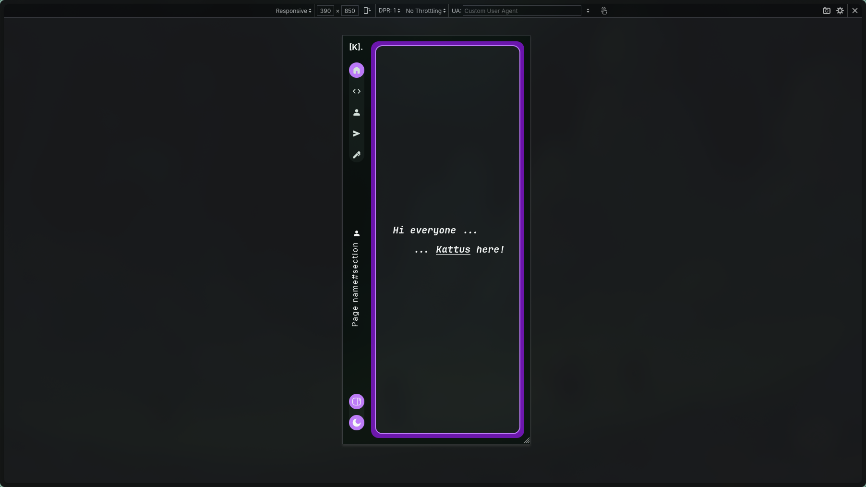The height and width of the screenshot is (487, 866).
Task: Click the [K]. logo
Action: [x=356, y=47]
